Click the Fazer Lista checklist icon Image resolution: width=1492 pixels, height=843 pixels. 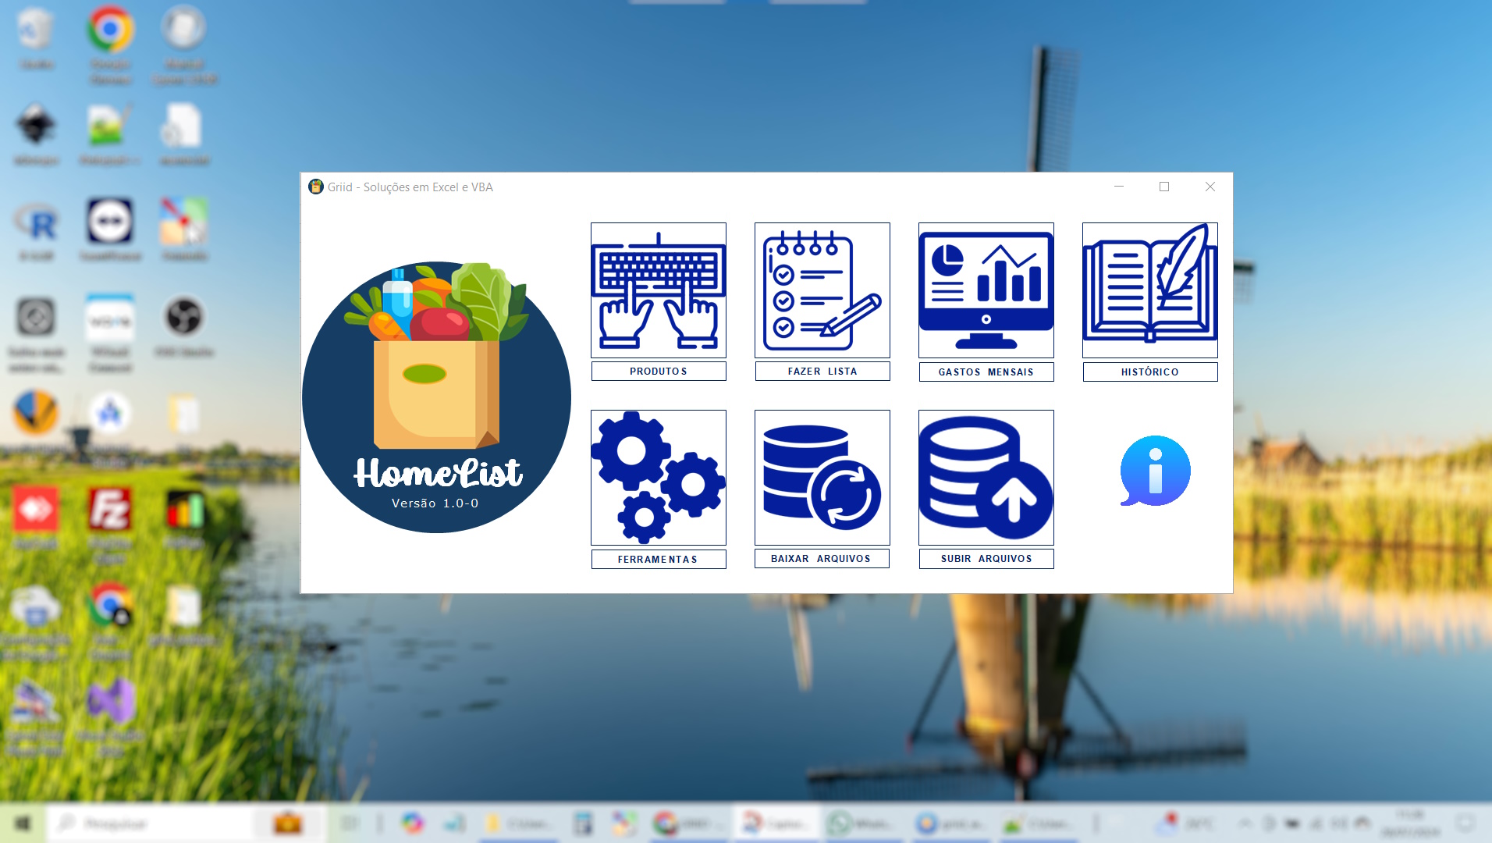pos(822,290)
